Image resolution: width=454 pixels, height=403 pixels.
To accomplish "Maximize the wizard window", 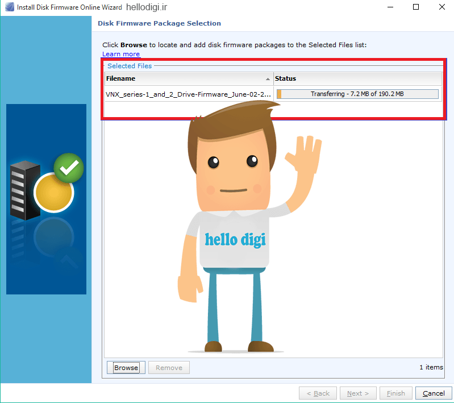I will (416, 7).
